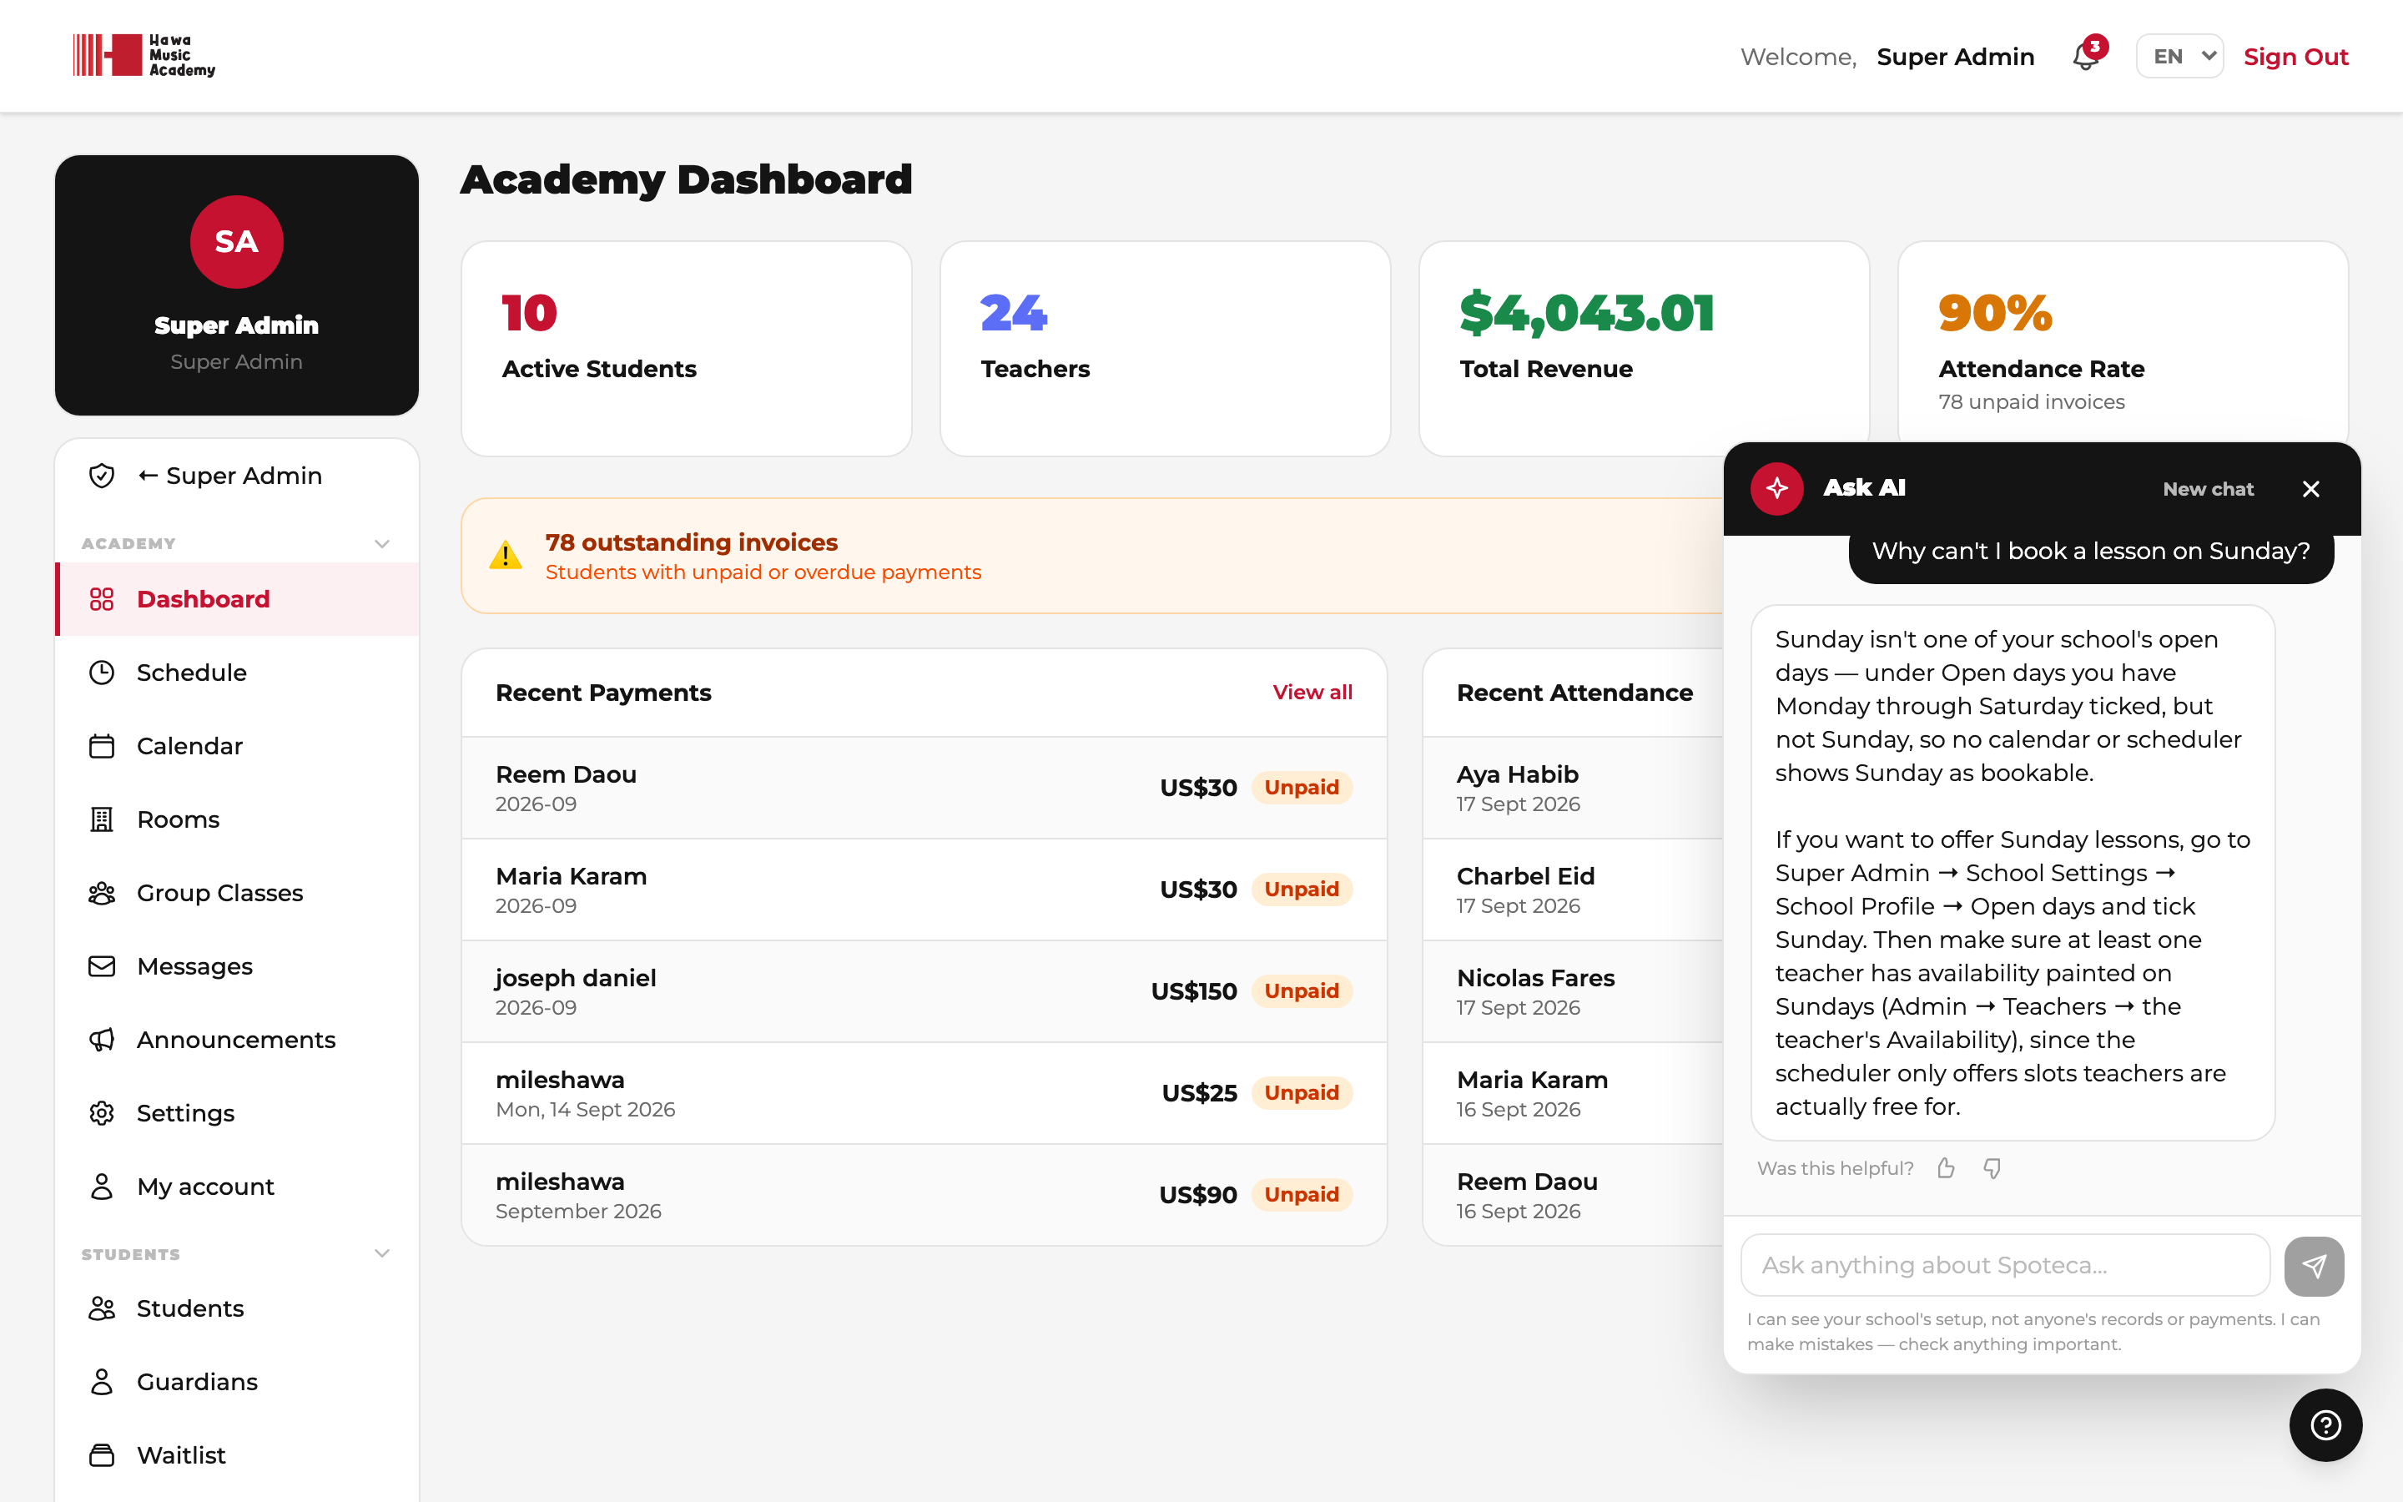Click joseph daniel payment row
The width and height of the screenshot is (2403, 1502).
coord(924,991)
